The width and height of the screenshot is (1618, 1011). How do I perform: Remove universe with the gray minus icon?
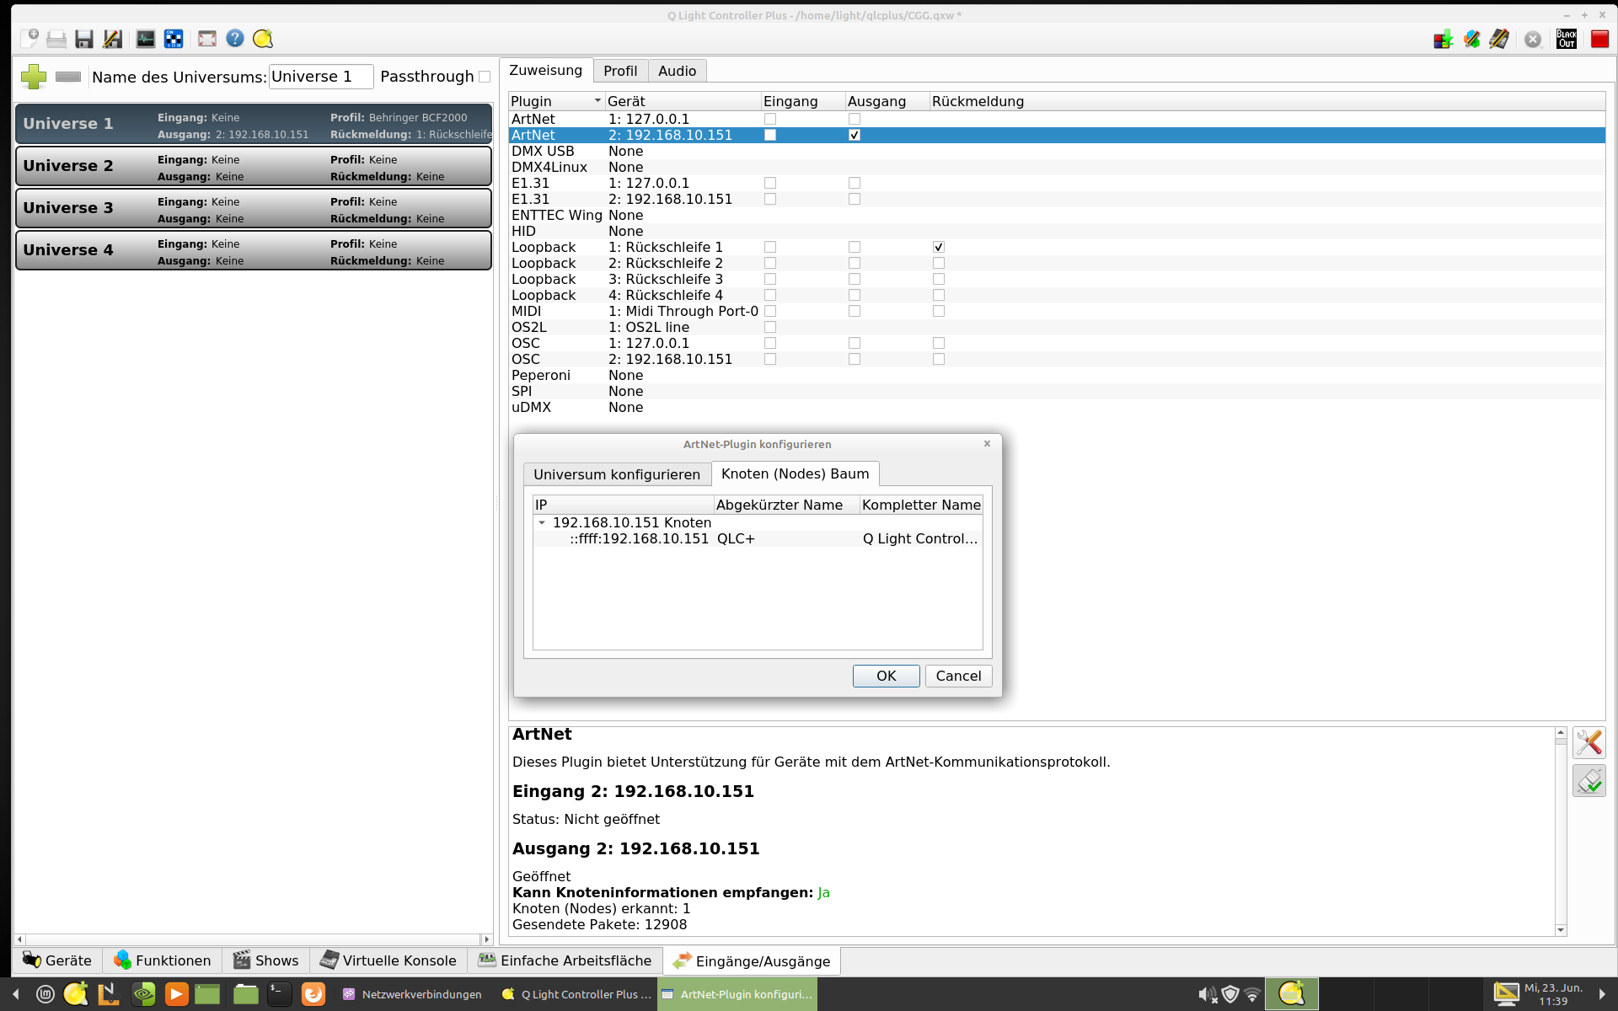pyautogui.click(x=68, y=77)
